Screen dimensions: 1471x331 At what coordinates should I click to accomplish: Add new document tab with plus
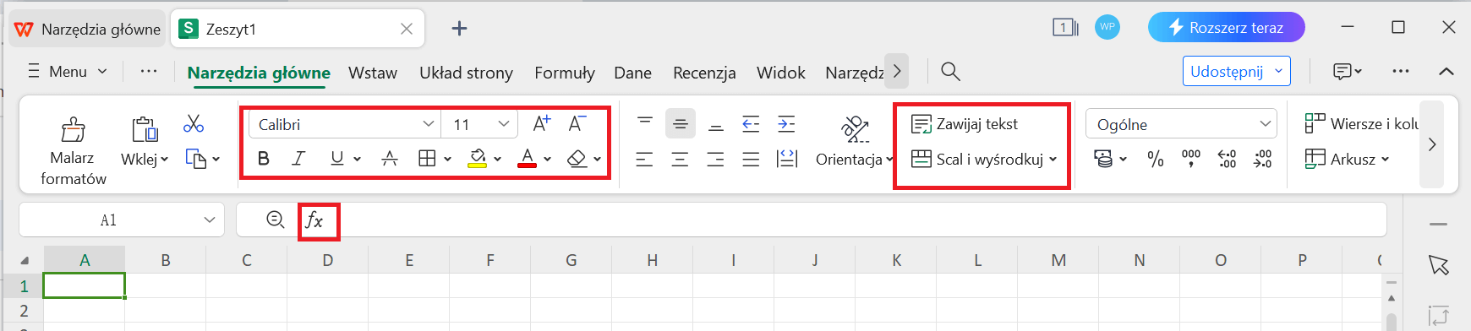click(459, 29)
